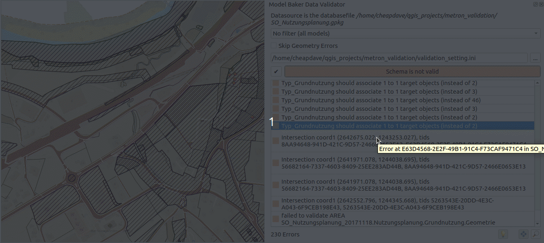This screenshot has width=544, height=243.
Task: Click the validation_setting.ini path field
Action: click(399, 58)
